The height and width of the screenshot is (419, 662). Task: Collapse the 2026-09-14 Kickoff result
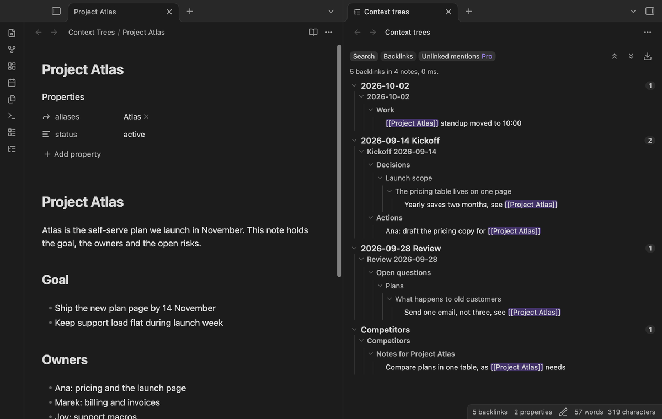(354, 141)
